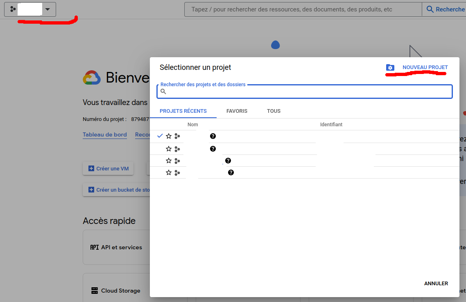466x302 pixels.
Task: Click the magnifier icon in the project search field
Action: pyautogui.click(x=163, y=92)
